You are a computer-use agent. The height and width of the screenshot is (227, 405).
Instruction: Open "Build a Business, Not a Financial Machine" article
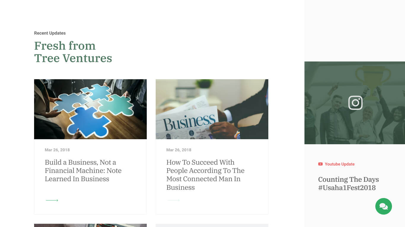[83, 171]
